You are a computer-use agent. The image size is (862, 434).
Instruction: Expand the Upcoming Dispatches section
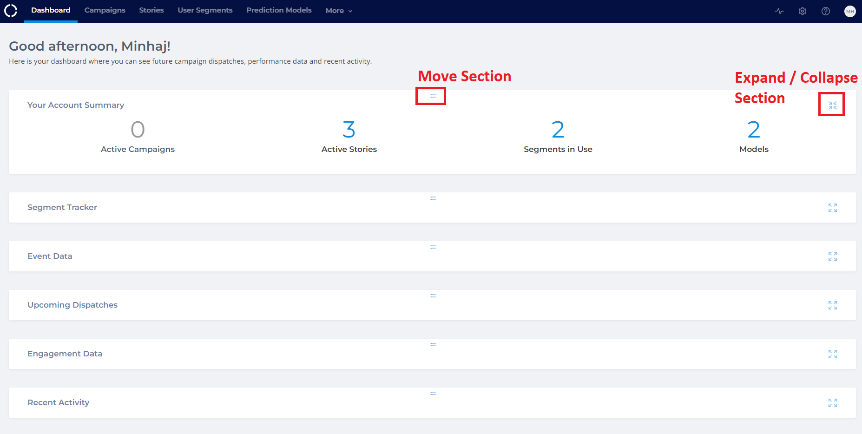833,305
